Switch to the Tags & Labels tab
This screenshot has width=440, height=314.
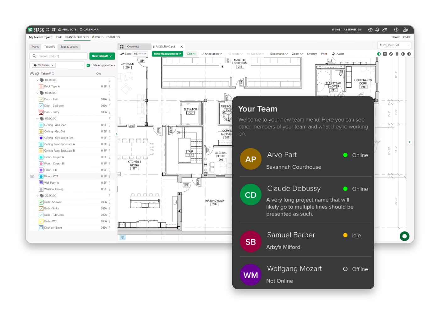click(x=69, y=47)
